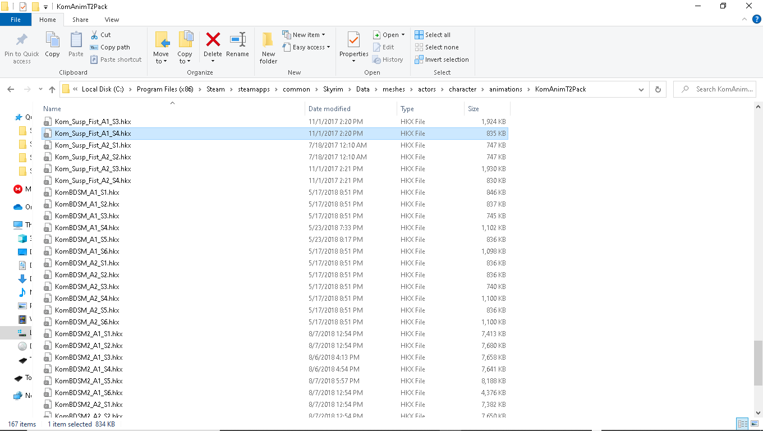Open the Copy to dropdown
Image resolution: width=763 pixels, height=431 pixels.
(x=185, y=47)
